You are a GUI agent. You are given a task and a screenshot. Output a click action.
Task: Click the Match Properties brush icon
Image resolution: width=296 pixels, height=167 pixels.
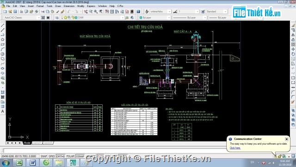[x=63, y=12]
